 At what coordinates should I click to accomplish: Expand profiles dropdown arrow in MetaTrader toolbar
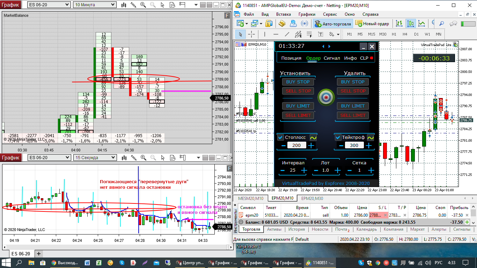[x=260, y=23]
